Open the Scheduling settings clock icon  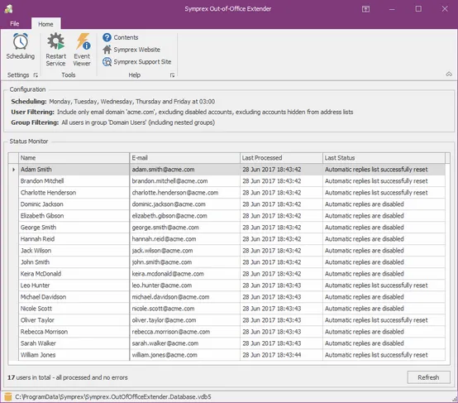(x=20, y=41)
